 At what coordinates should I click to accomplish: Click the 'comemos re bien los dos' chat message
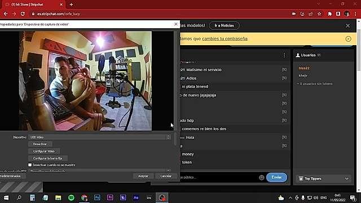tap(204, 129)
